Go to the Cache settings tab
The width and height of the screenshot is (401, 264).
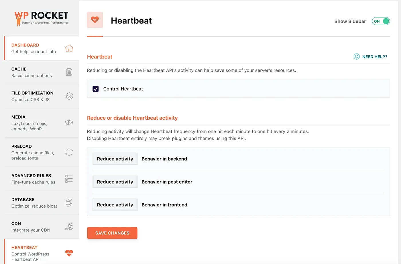[32, 72]
